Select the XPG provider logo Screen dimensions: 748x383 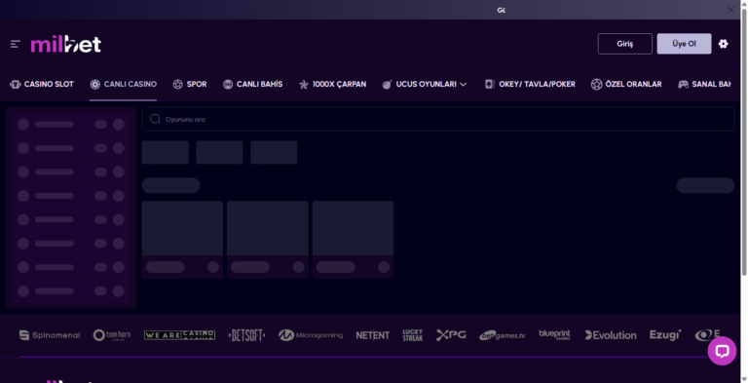click(451, 335)
